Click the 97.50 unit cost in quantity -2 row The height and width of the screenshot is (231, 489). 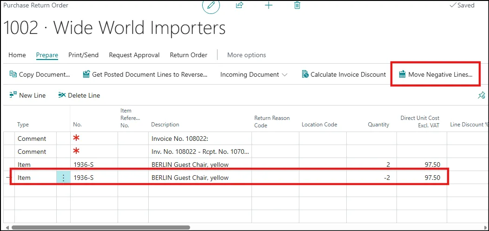coord(422,178)
